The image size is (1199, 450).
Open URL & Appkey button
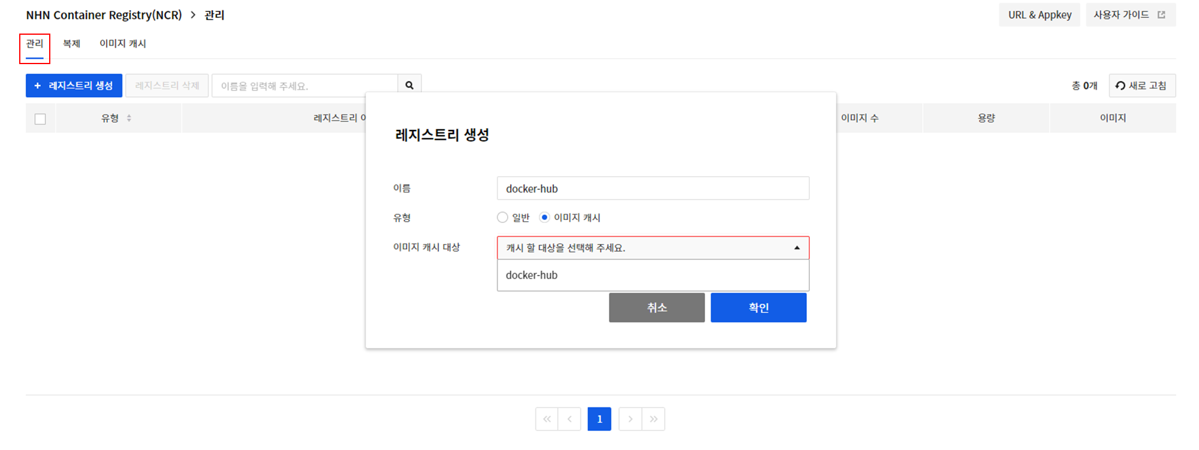click(x=1040, y=15)
